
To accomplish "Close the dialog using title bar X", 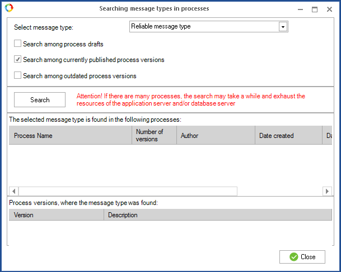I will click(330, 9).
